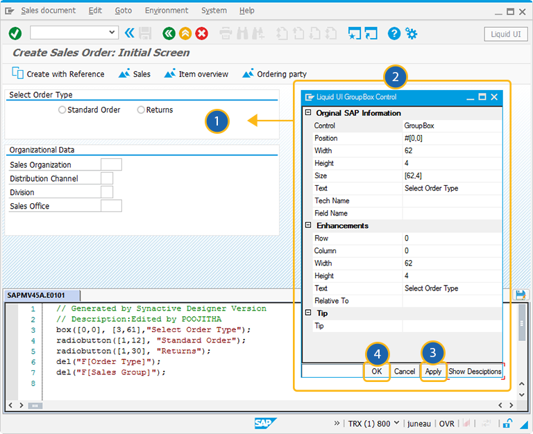
Task: Open the Help menu
Action: [x=247, y=10]
